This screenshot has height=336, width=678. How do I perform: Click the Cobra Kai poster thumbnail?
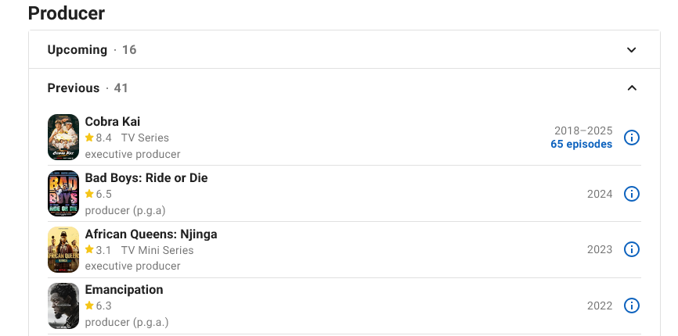63,138
